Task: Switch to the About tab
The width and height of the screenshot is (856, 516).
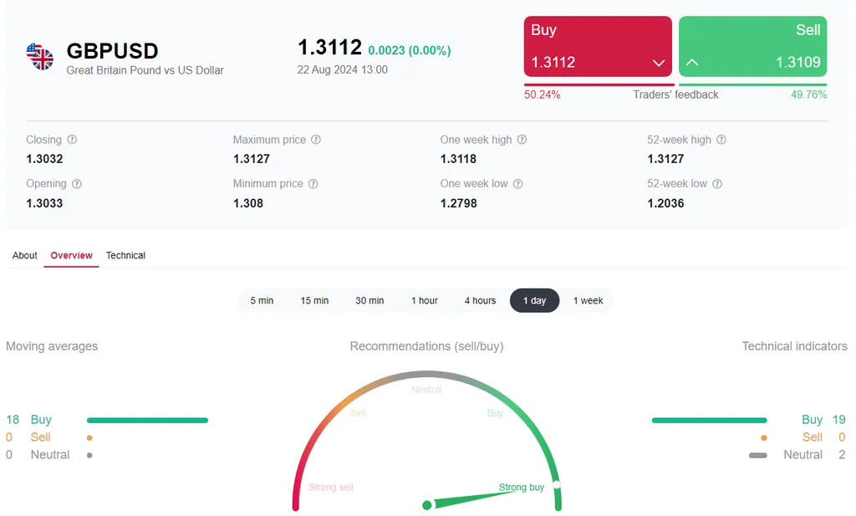Action: tap(24, 256)
